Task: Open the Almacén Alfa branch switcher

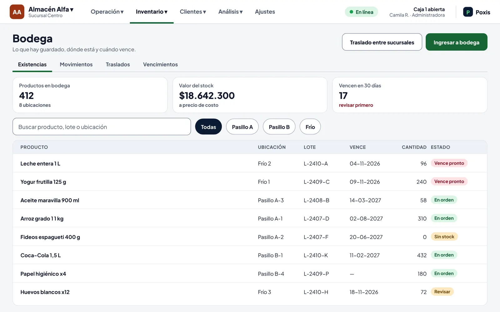Action: click(51, 12)
